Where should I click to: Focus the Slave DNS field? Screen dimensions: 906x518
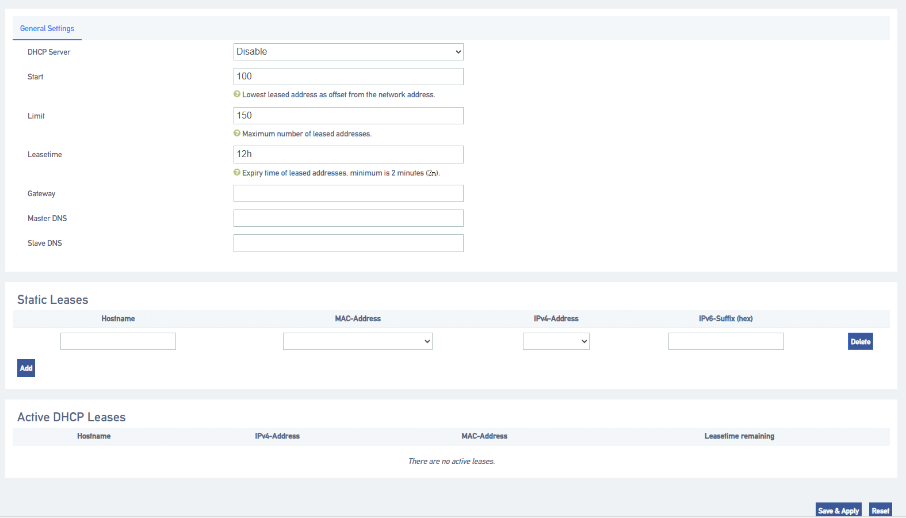[x=349, y=243]
